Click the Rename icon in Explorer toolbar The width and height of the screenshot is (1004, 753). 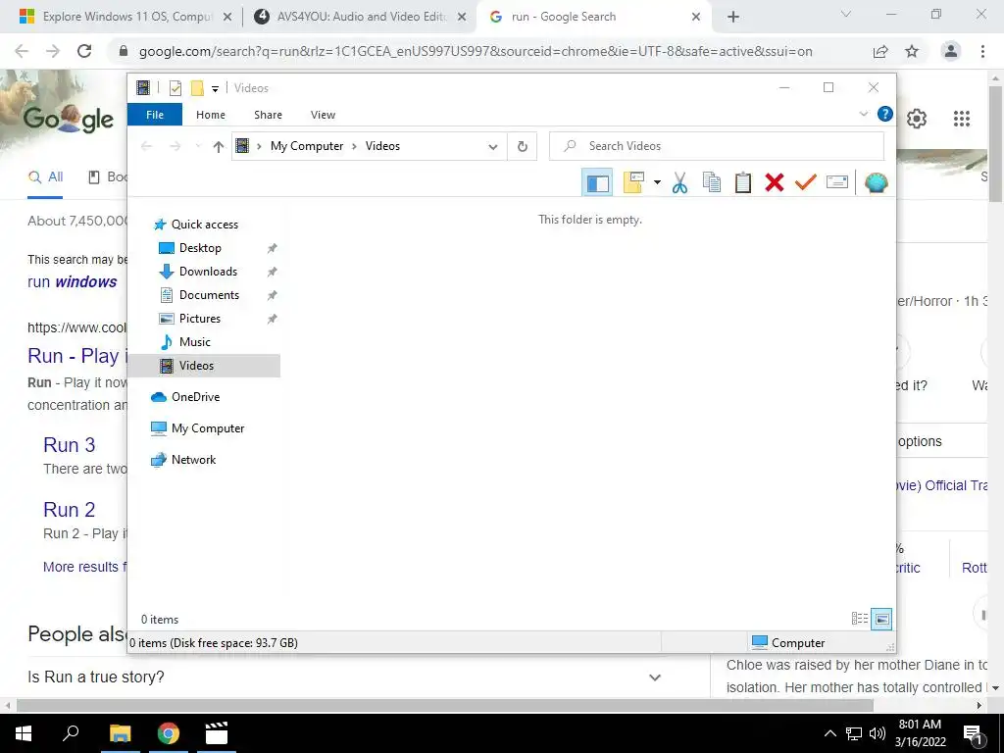pos(837,183)
